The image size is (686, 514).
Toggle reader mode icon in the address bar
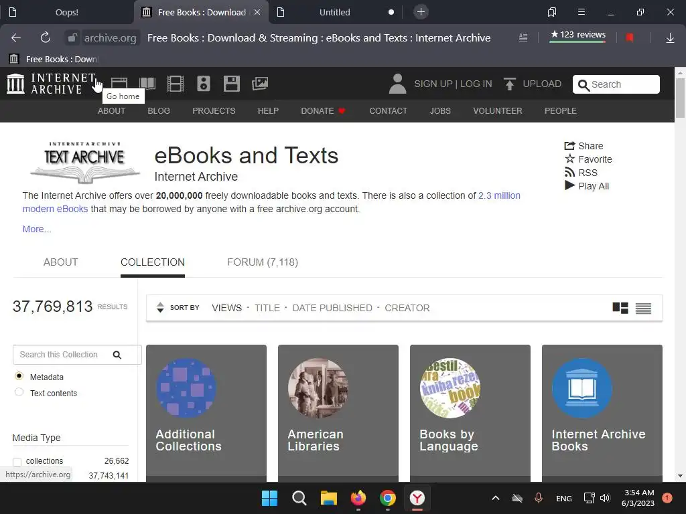(x=523, y=38)
